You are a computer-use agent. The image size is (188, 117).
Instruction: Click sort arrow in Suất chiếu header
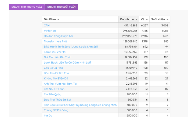[x=168, y=19]
